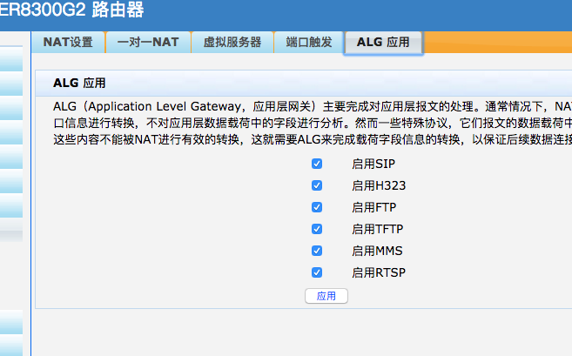Click the 启用H323 label text
Screen dimensions: 572x356
[379, 185]
